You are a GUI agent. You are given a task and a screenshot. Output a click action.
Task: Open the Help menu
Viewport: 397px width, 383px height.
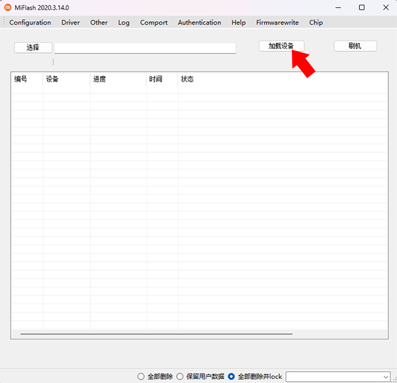point(238,23)
